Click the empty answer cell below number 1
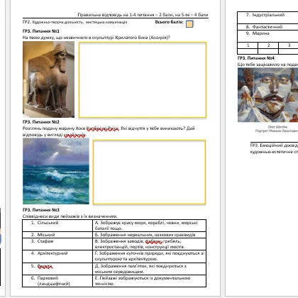 (248, 51)
